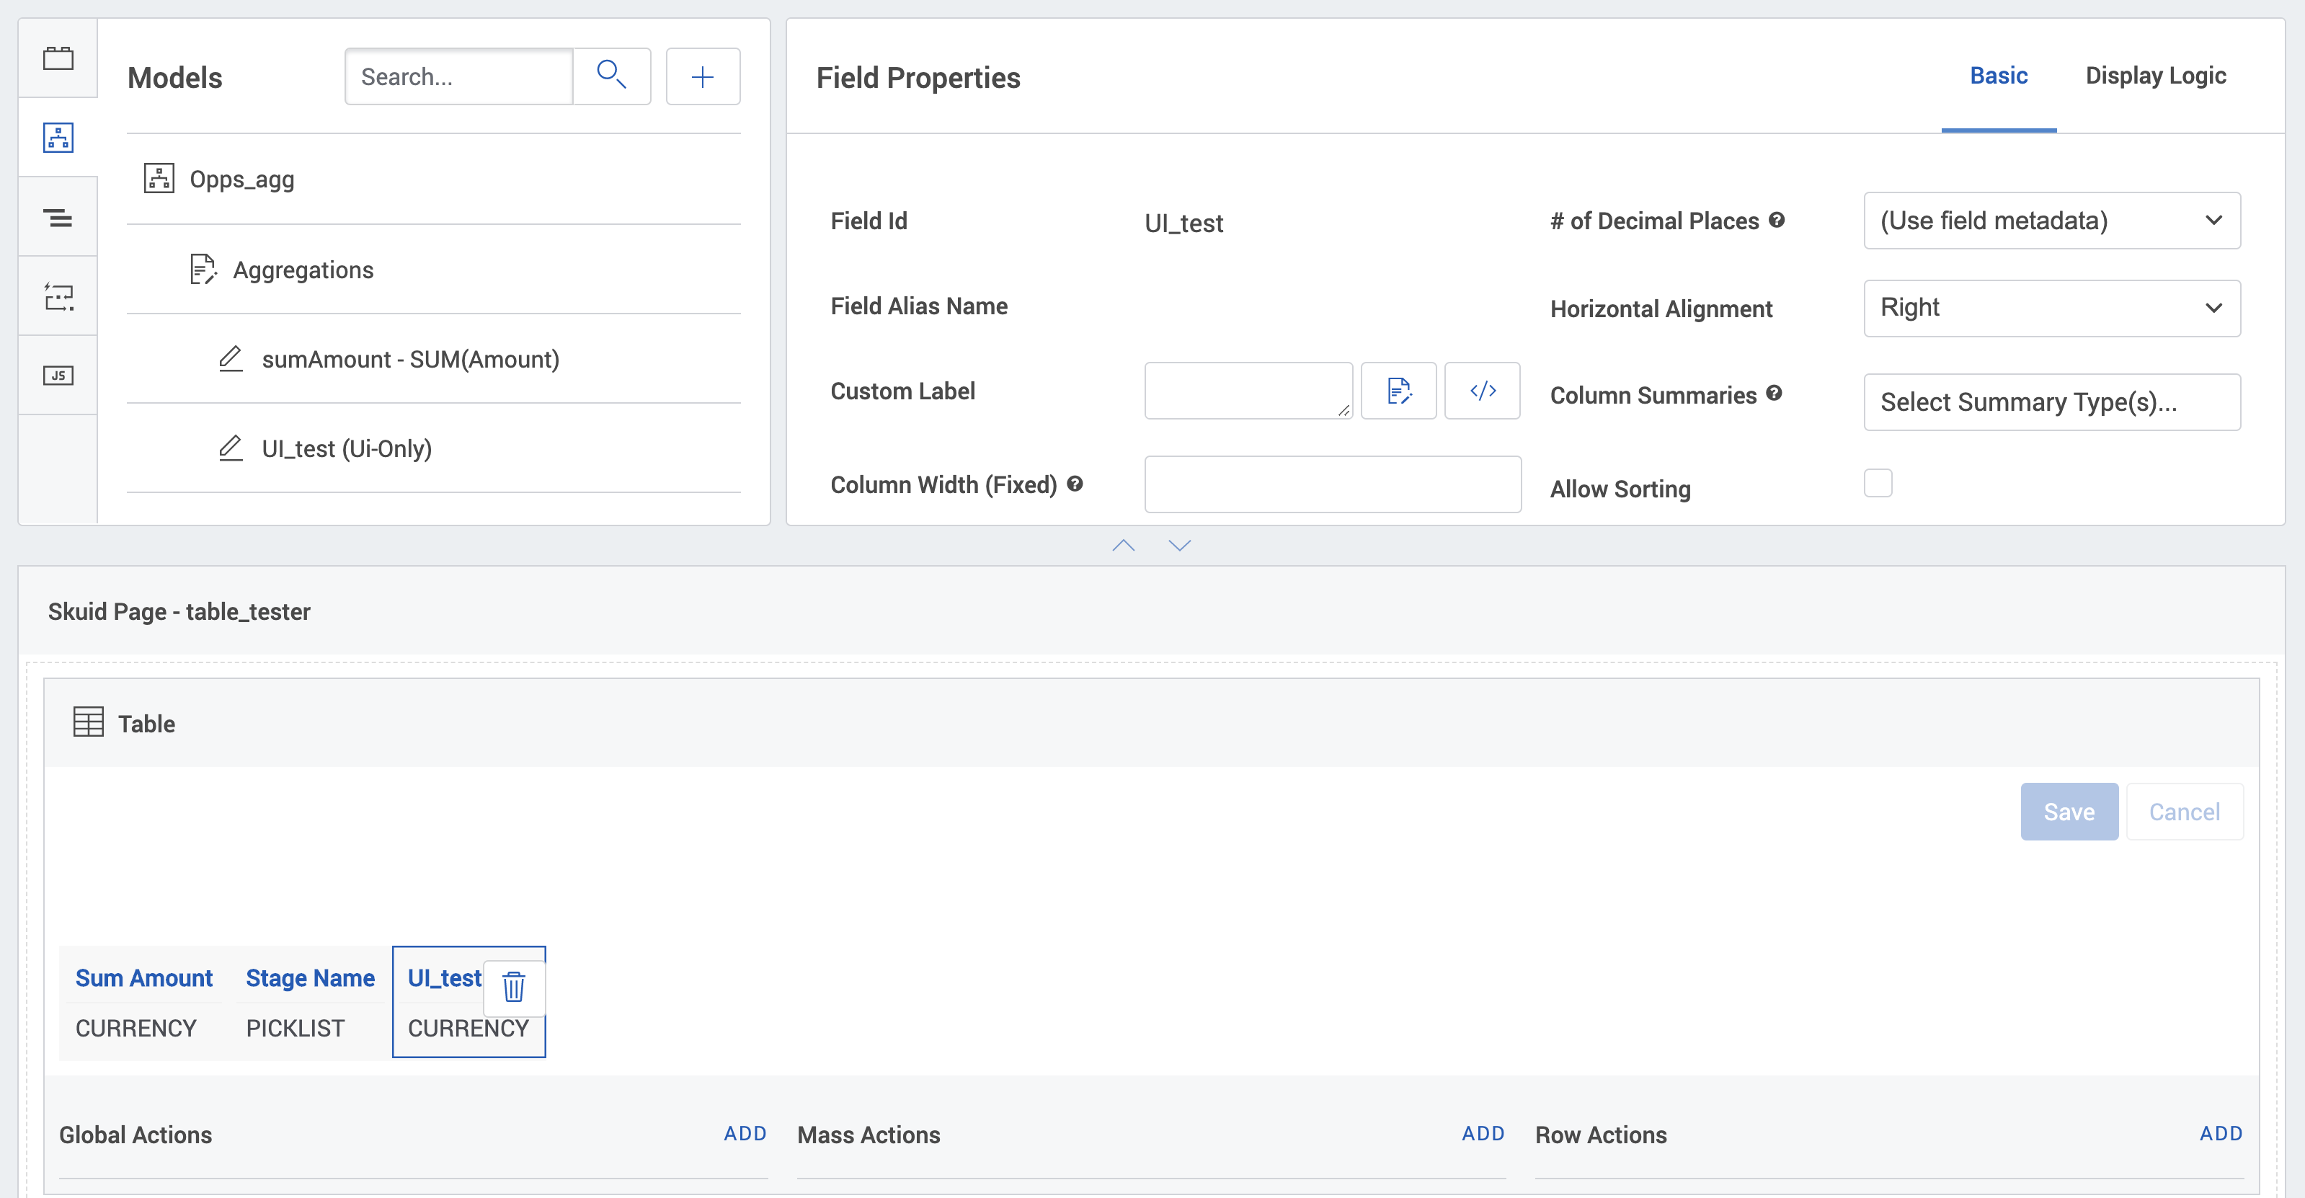
Task: Add a Row Action
Action: [2221, 1134]
